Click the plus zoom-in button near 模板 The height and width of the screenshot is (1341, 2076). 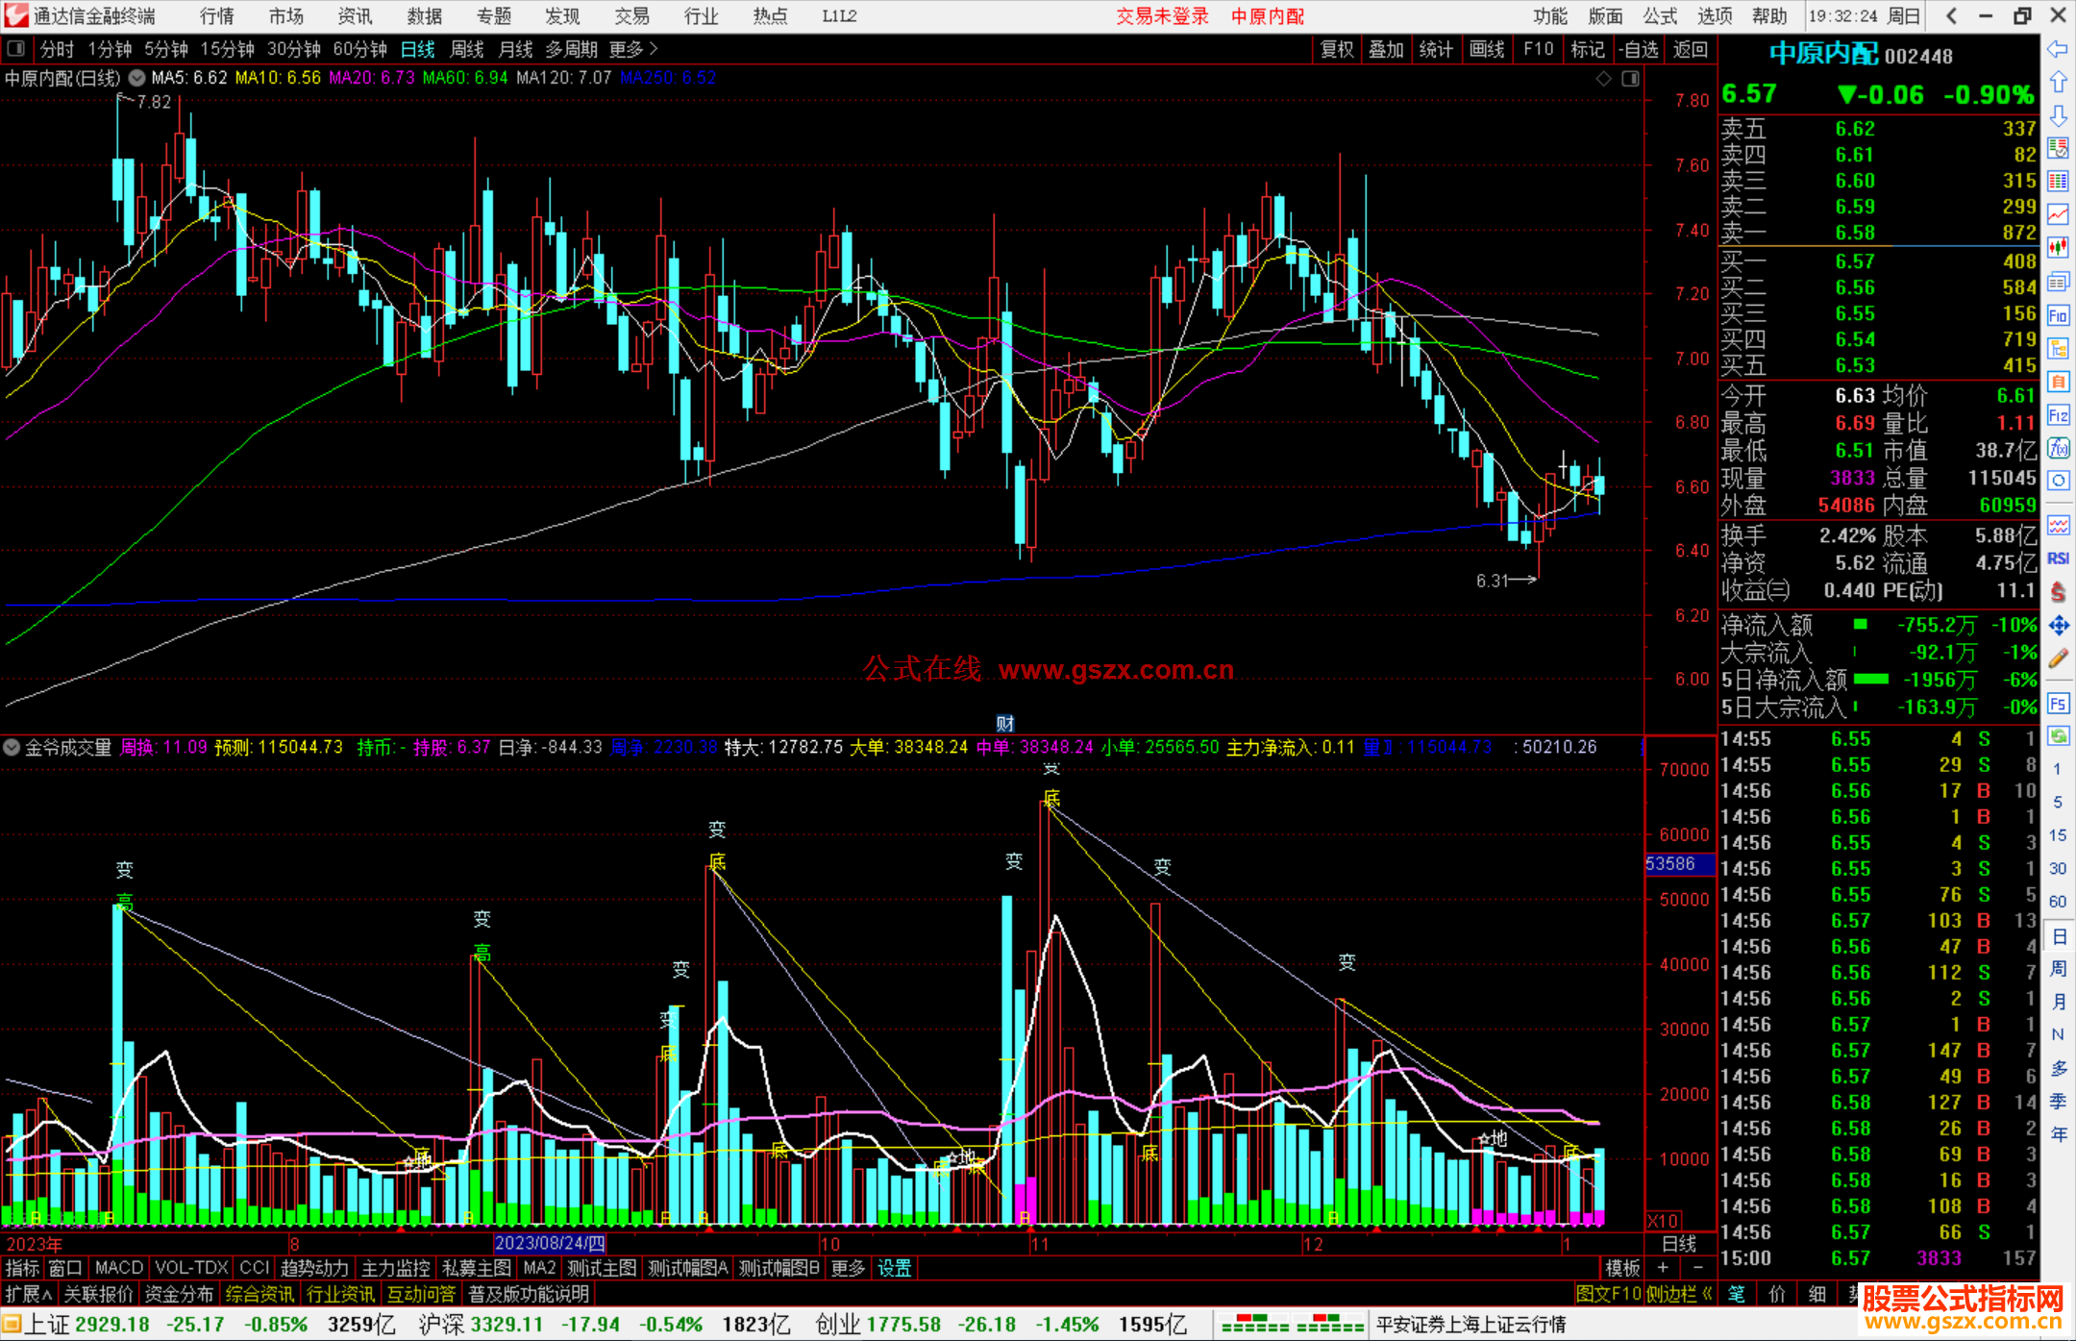pos(1664,1268)
